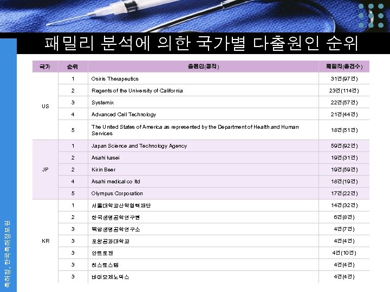This screenshot has height=292, width=390.
Task: Select the 'Asahi kasei' cell
Action: tap(203, 158)
